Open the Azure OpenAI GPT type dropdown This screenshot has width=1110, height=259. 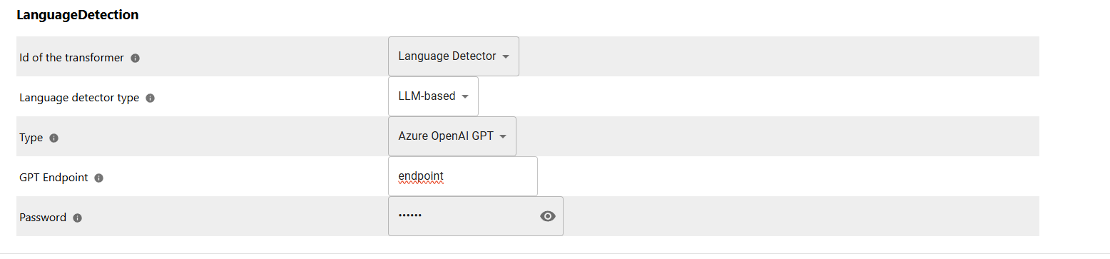click(452, 136)
